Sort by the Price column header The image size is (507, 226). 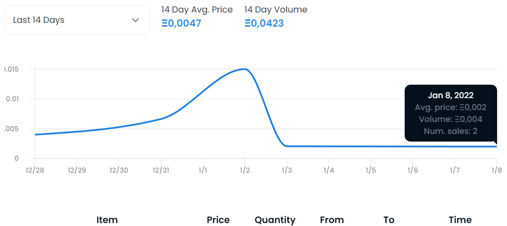[x=218, y=220]
